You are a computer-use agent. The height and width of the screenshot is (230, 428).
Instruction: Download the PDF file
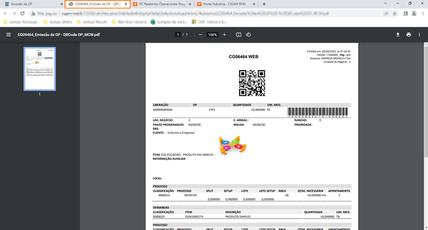click(398, 35)
